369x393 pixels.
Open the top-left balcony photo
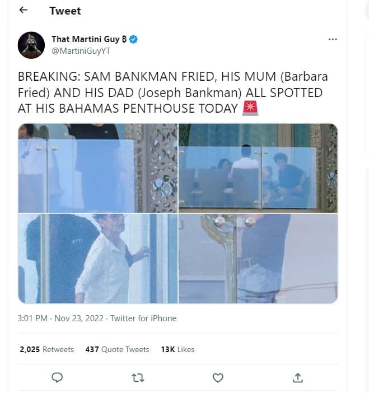(97, 168)
